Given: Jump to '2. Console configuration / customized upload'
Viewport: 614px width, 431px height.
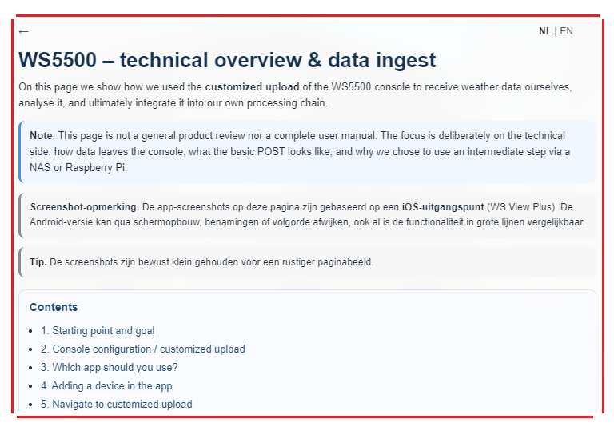Looking at the screenshot, I should (143, 349).
